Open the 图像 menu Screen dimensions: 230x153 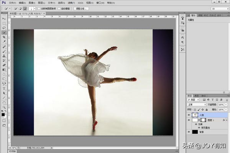(x=31, y=3)
